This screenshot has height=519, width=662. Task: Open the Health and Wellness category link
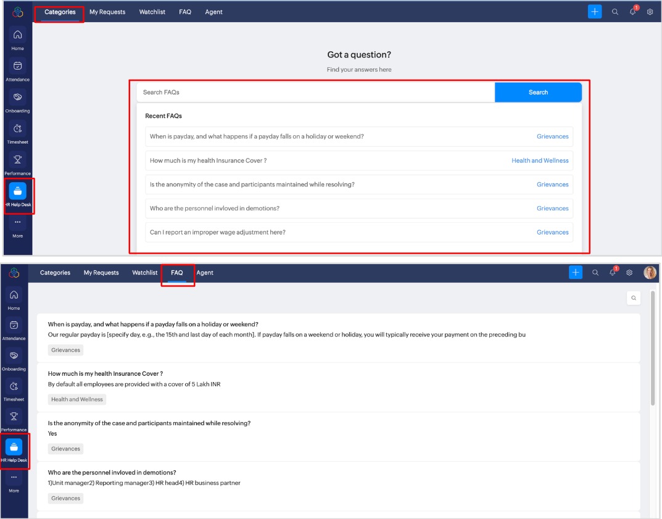point(540,160)
